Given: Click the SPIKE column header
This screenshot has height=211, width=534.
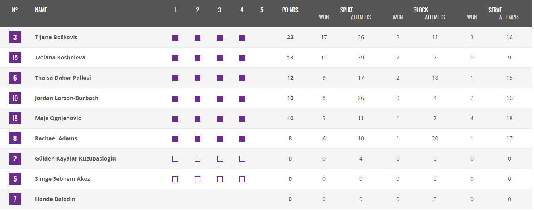Looking at the screenshot, I should point(347,10).
